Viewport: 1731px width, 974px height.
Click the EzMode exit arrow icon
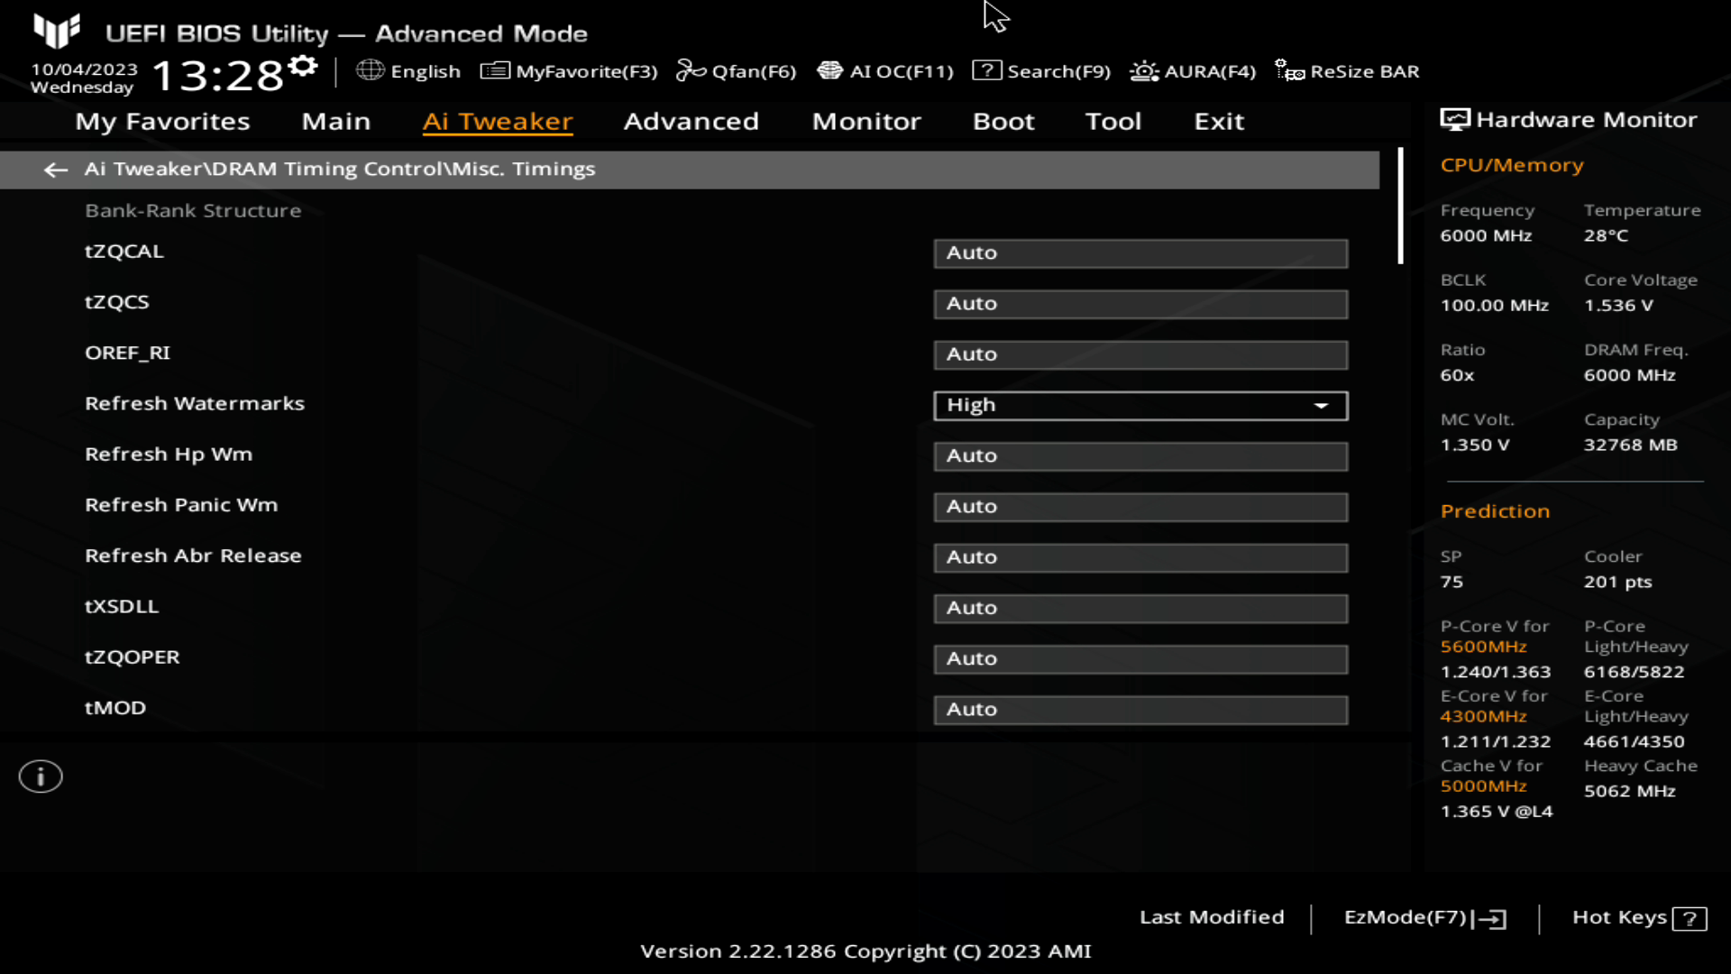(x=1489, y=919)
